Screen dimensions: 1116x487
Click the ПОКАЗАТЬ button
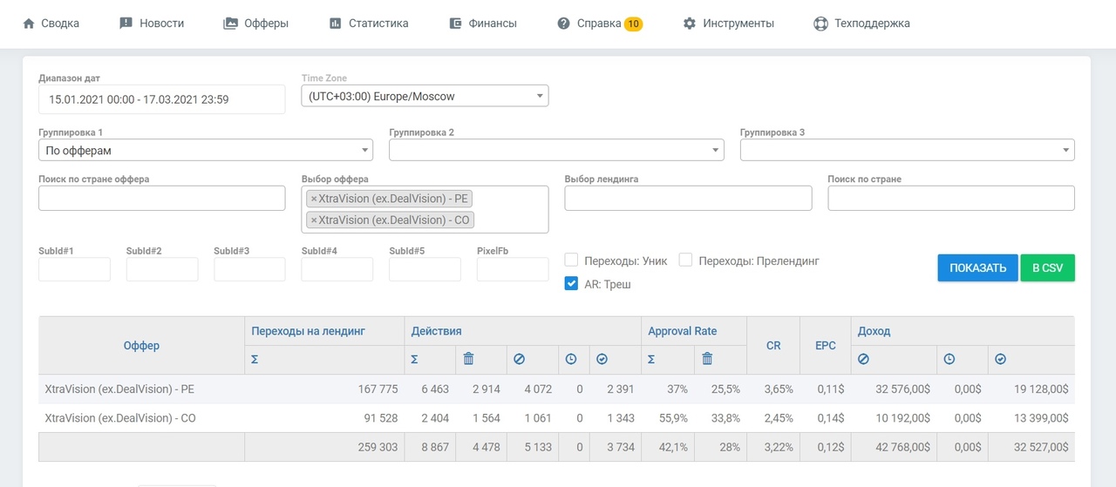click(x=978, y=267)
